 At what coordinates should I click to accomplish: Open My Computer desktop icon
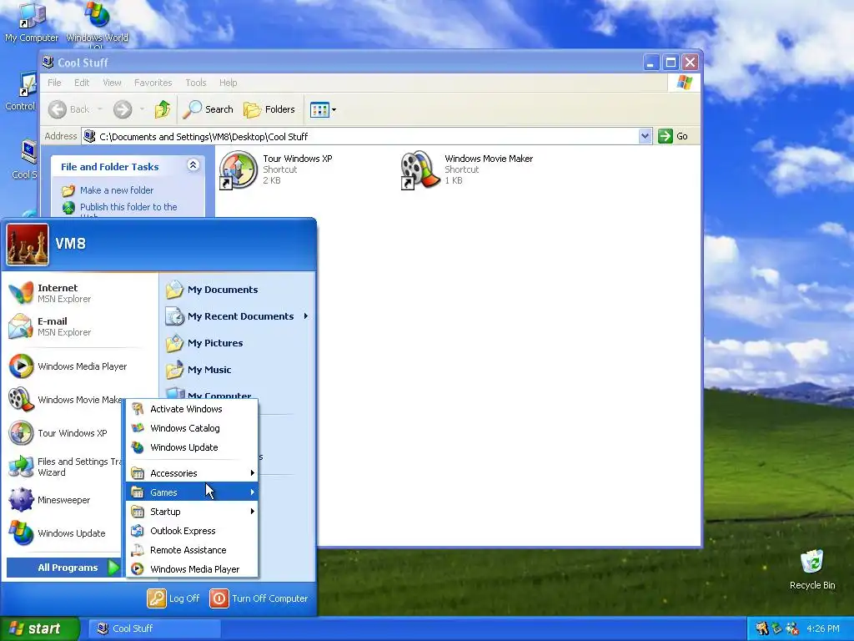[31, 23]
